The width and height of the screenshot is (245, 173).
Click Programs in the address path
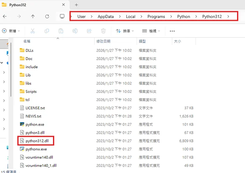tap(156, 17)
